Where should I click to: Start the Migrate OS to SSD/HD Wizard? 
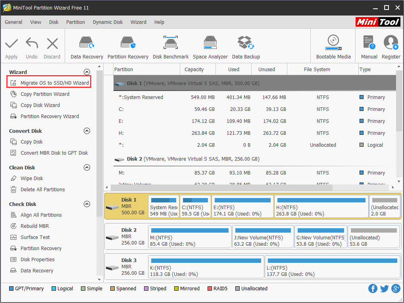coord(49,83)
